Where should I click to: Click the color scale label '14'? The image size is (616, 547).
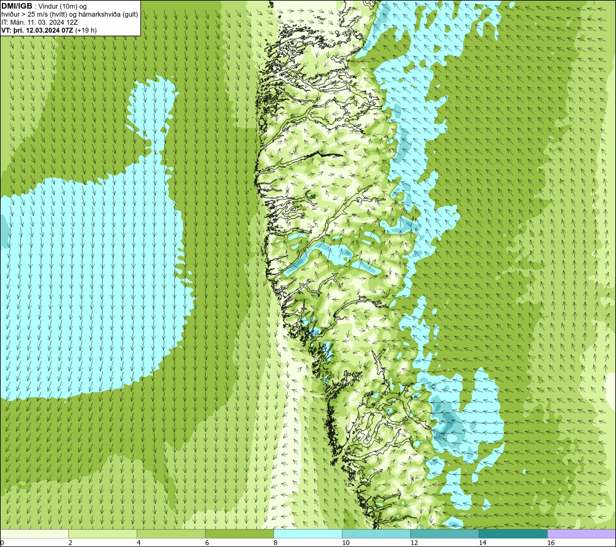tap(482, 543)
